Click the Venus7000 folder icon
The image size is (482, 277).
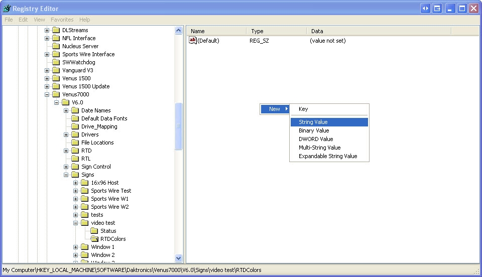(x=56, y=94)
